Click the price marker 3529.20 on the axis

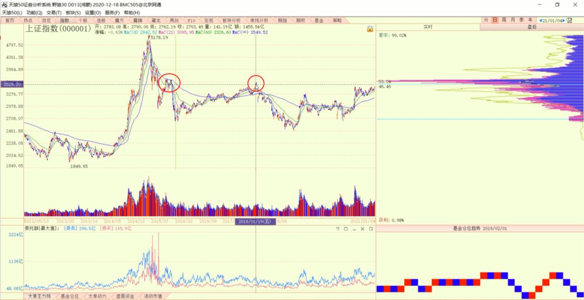click(x=12, y=84)
